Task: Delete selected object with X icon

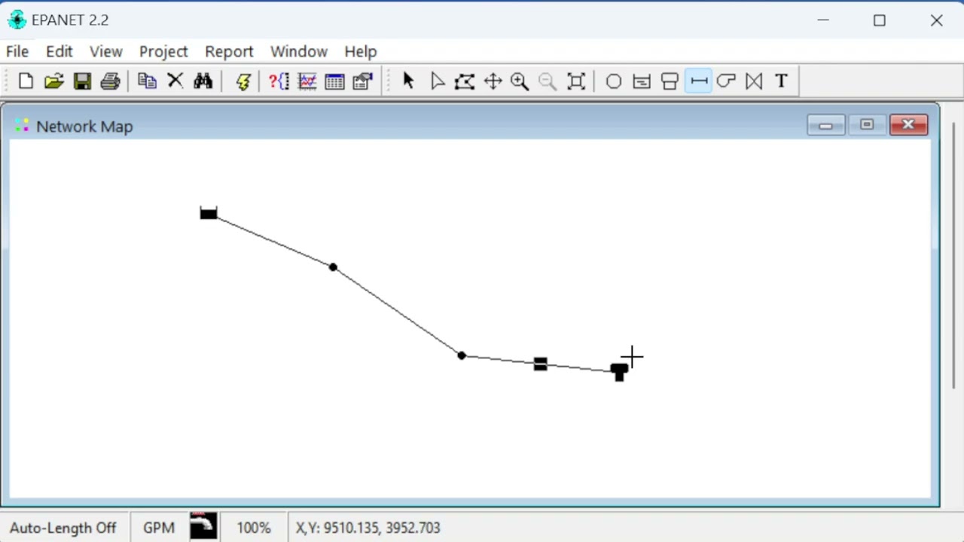Action: (175, 81)
